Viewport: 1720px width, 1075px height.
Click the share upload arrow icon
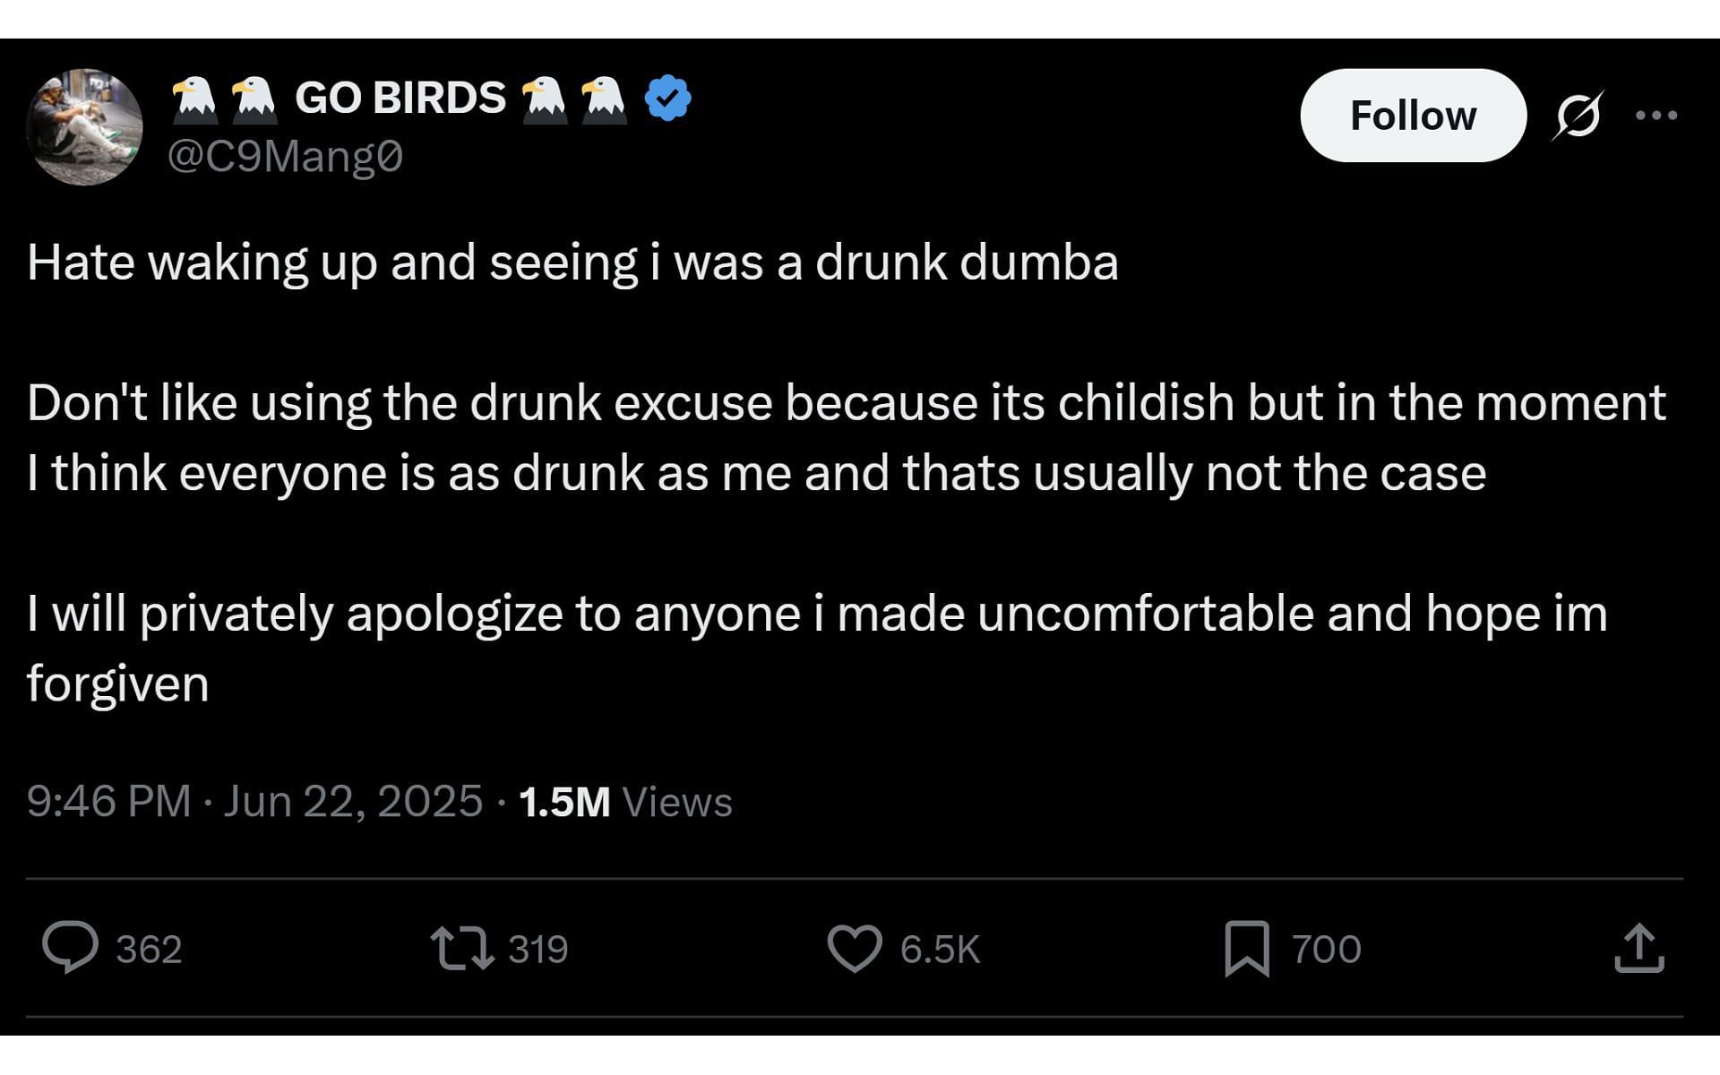(x=1638, y=949)
